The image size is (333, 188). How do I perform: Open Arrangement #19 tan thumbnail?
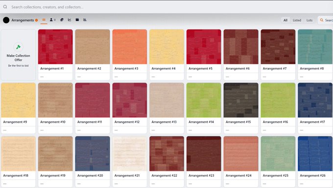click(x=55, y=154)
